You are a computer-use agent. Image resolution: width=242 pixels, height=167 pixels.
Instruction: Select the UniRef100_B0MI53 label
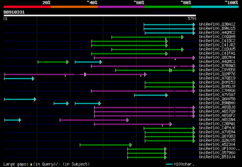[x=217, y=82]
